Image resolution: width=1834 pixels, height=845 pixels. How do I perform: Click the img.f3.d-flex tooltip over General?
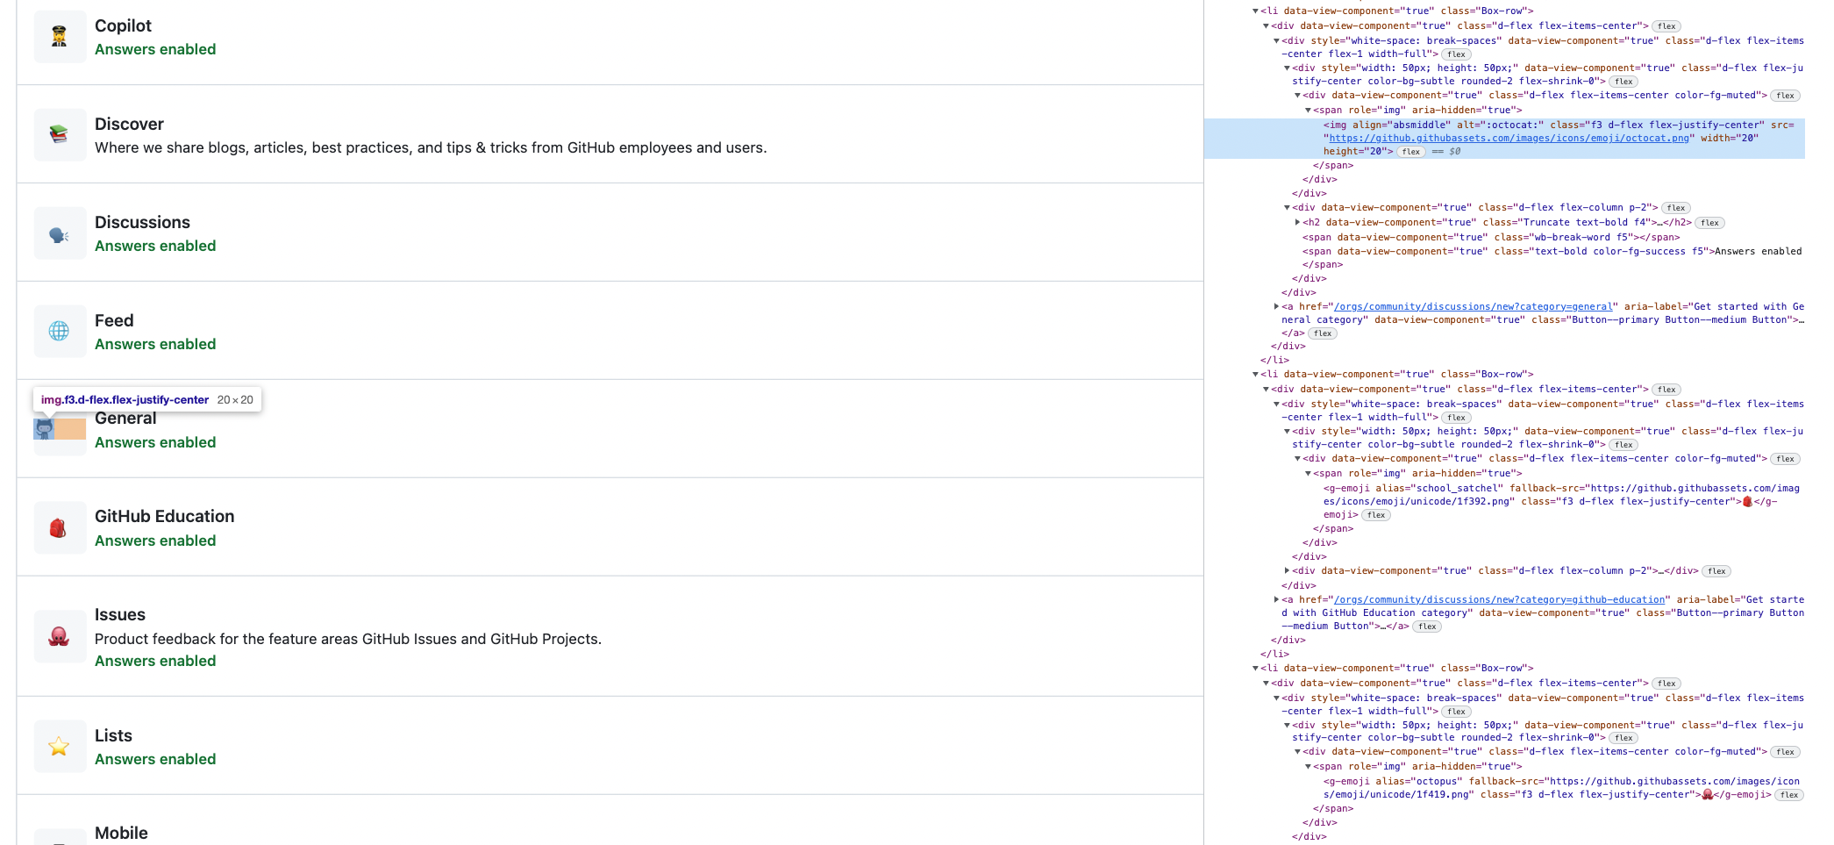point(149,399)
